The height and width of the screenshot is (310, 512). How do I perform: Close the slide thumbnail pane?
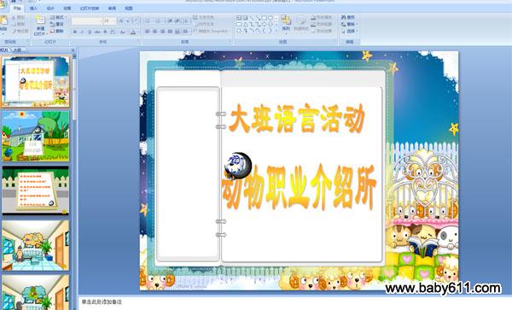click(x=73, y=50)
